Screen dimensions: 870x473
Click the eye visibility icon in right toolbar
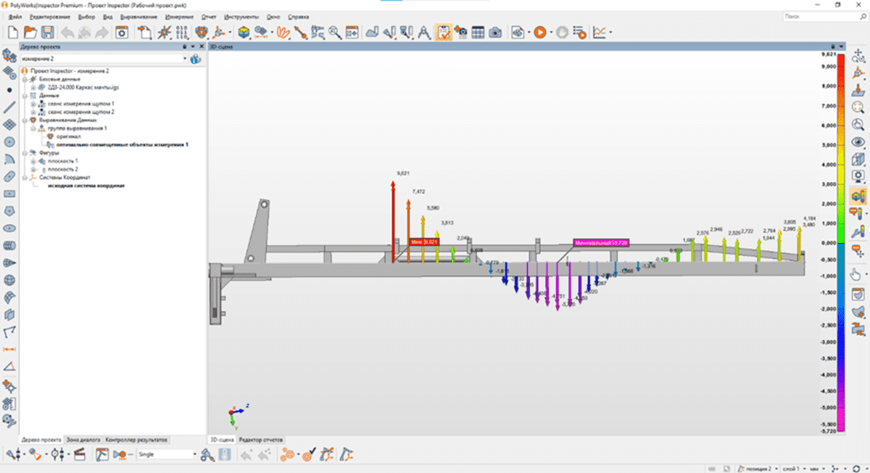(858, 142)
